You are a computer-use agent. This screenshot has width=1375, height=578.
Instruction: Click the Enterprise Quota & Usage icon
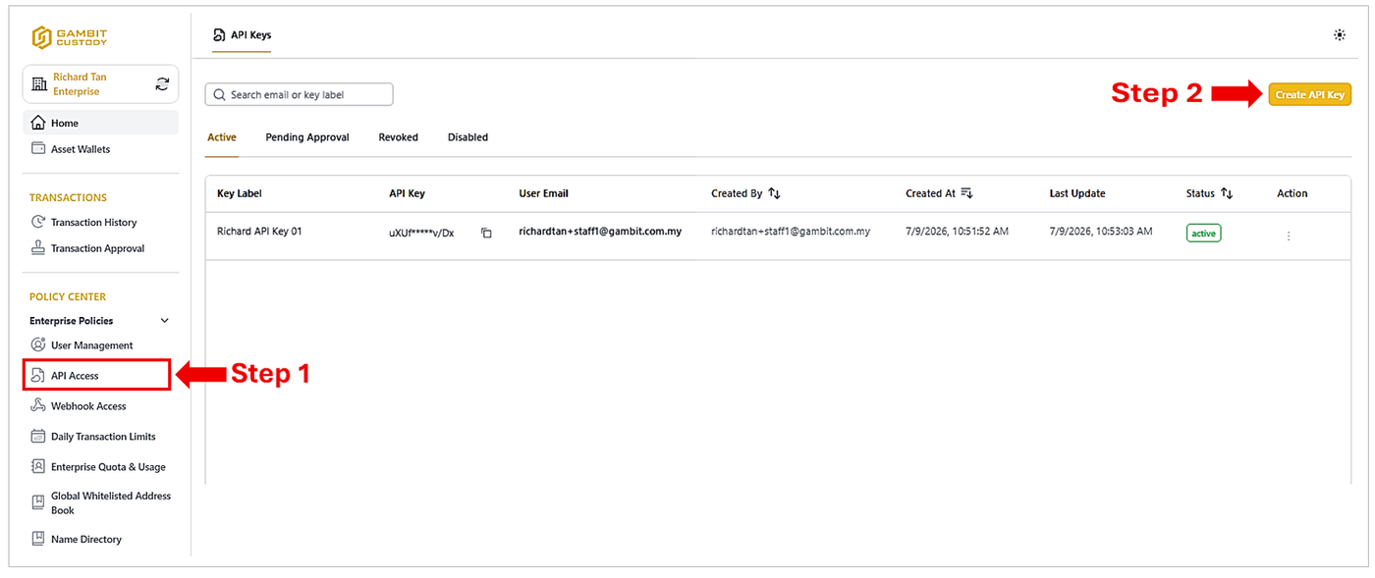pyautogui.click(x=38, y=467)
